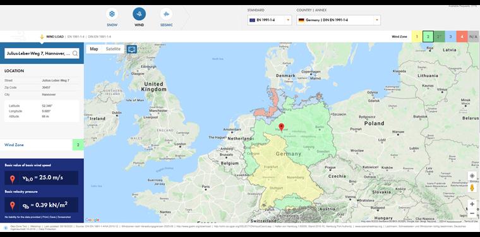Viewport: 480px width, 237px height.
Task: Click the Altitude value 66 m
Action: 45,117
